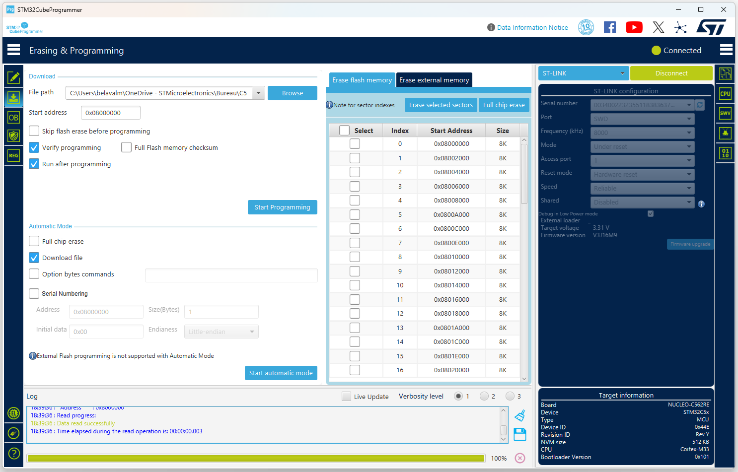Viewport: 738px width, 472px height.
Task: Click the Start address input field
Action: point(111,113)
